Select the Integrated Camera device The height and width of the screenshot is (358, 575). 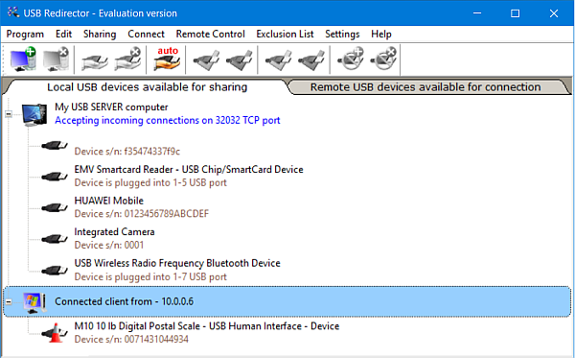click(x=114, y=231)
